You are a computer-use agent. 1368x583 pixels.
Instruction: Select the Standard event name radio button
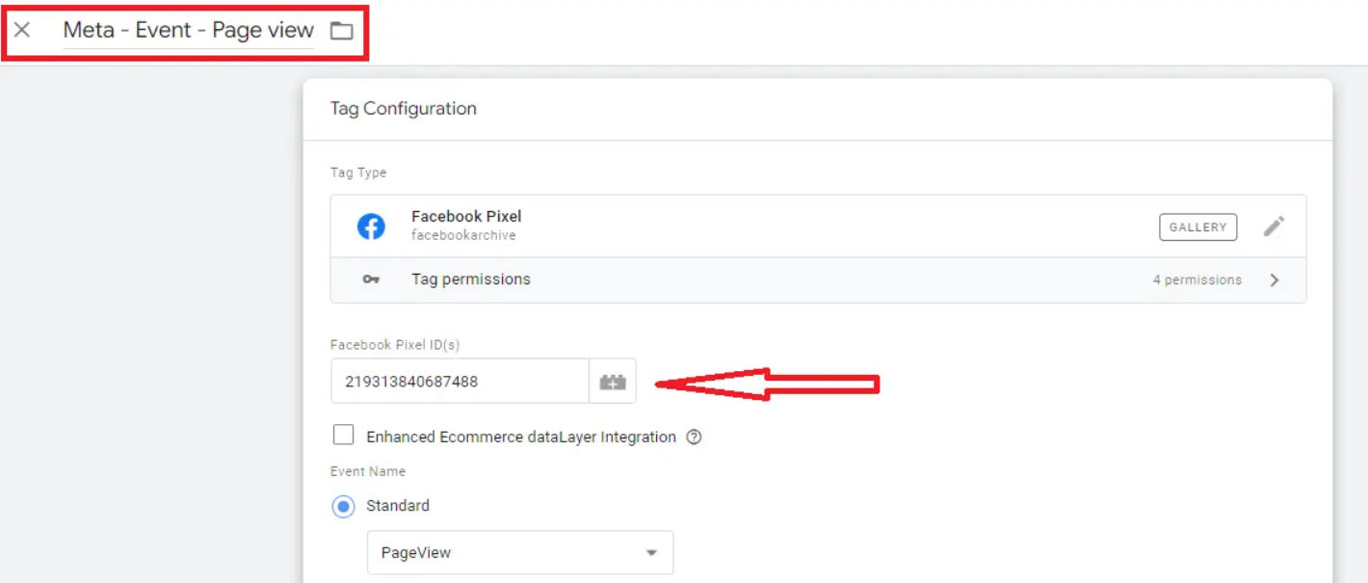coord(343,505)
